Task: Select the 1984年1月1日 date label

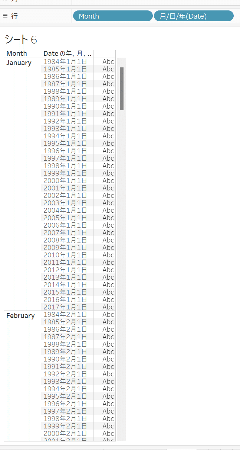Action: click(x=65, y=61)
